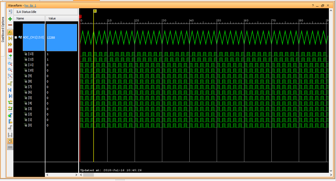The width and height of the screenshot is (336, 181).
Task: Select bit [6] signal
Action: click(30, 92)
